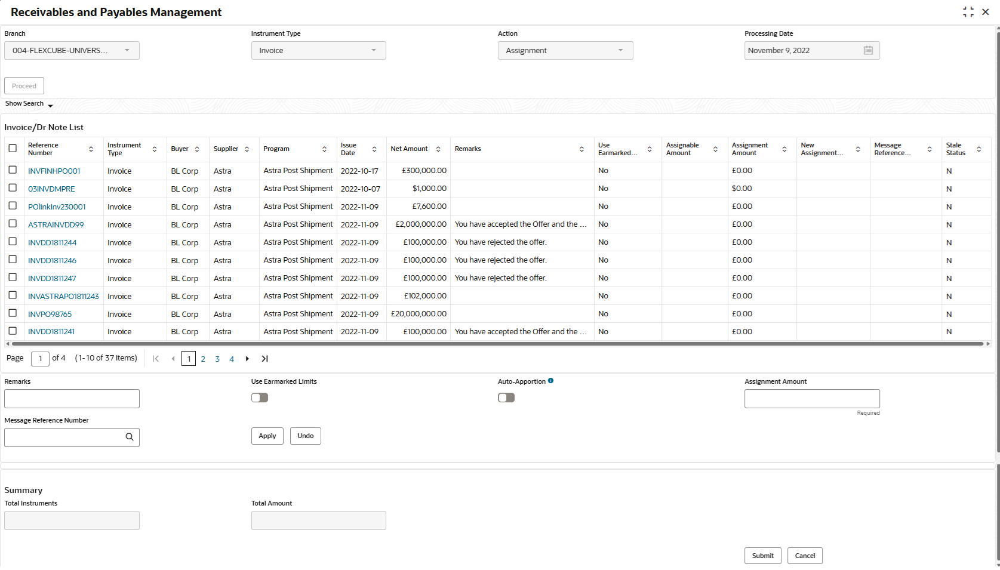This screenshot has width=1000, height=570.
Task: Open page 3 of the list
Action: [x=217, y=359]
